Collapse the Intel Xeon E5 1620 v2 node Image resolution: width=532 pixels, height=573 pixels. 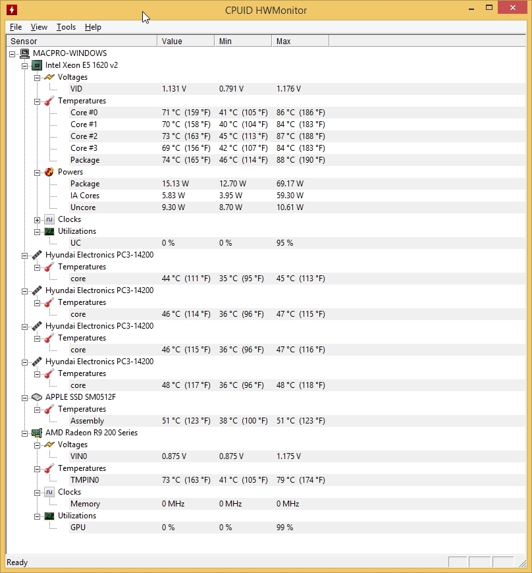click(x=25, y=66)
